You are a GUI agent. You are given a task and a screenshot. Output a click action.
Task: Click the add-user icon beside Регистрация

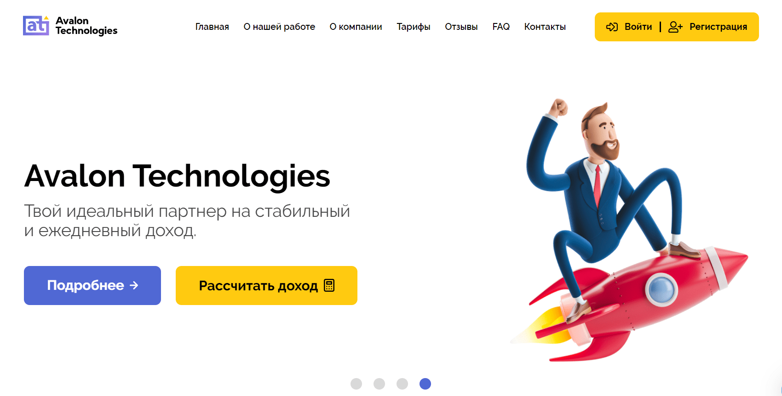pyautogui.click(x=675, y=27)
